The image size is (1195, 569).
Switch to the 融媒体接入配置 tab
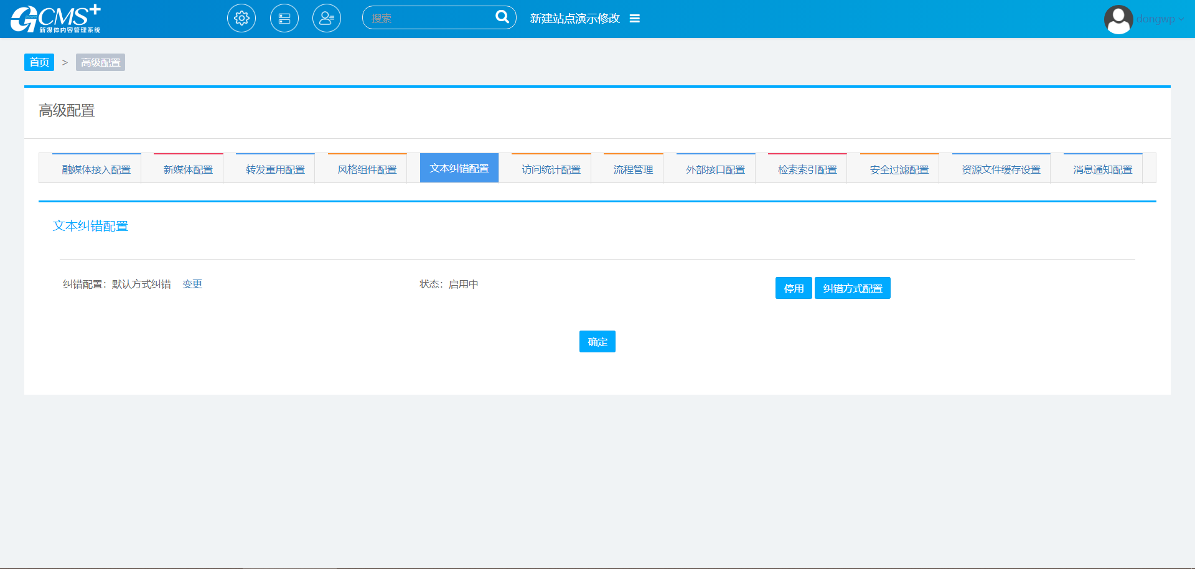tap(96, 169)
